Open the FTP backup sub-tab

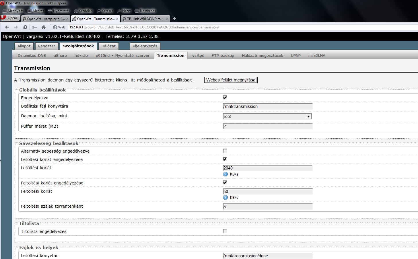click(223, 56)
